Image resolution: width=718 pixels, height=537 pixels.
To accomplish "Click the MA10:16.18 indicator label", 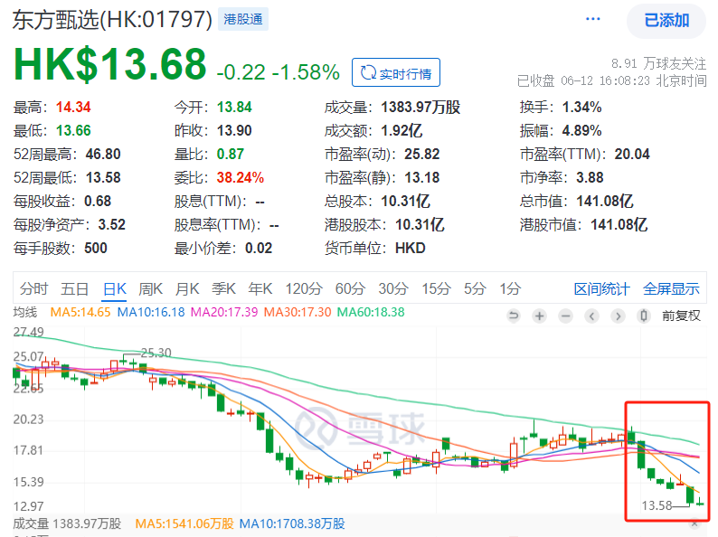I will [151, 312].
